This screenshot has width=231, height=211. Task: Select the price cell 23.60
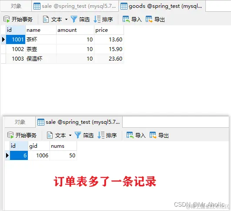pyautogui.click(x=109, y=58)
